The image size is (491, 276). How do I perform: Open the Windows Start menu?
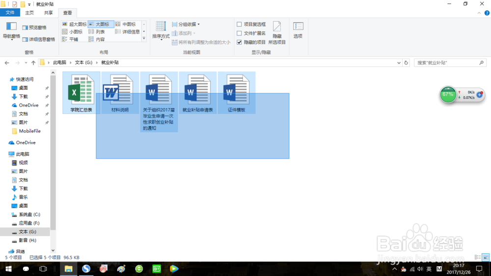(8, 269)
